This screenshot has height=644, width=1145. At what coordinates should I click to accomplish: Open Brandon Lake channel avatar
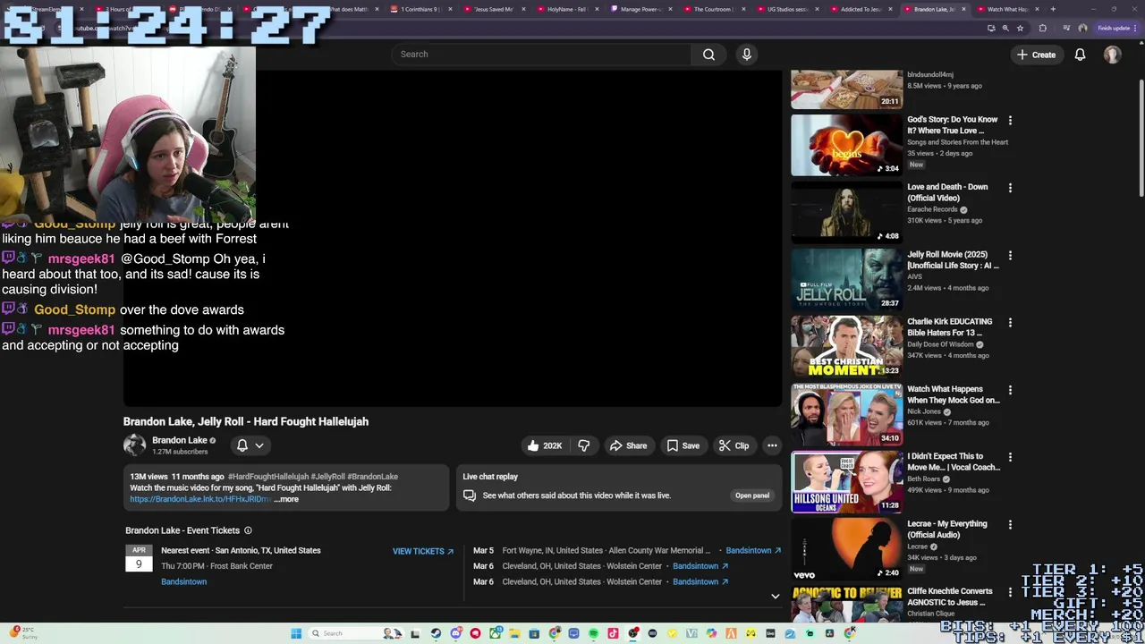134,445
